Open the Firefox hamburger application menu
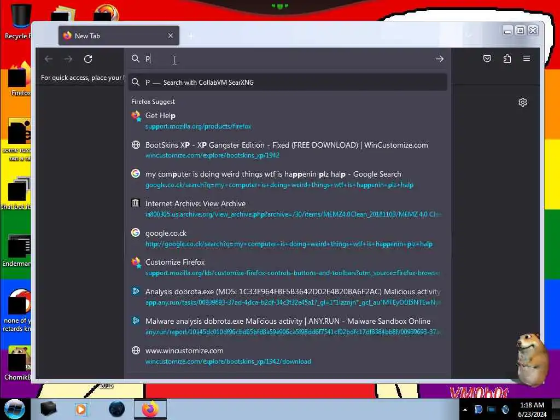 [527, 58]
